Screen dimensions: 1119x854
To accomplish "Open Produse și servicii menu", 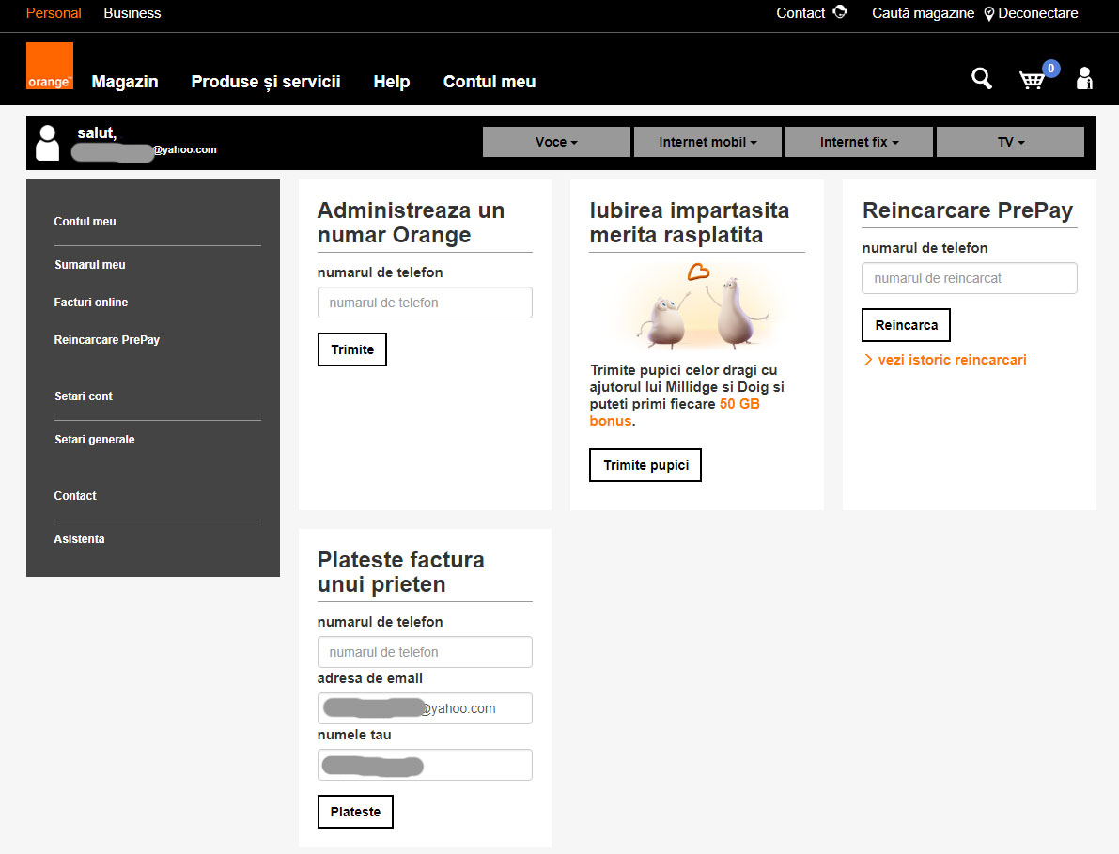I will pos(266,82).
